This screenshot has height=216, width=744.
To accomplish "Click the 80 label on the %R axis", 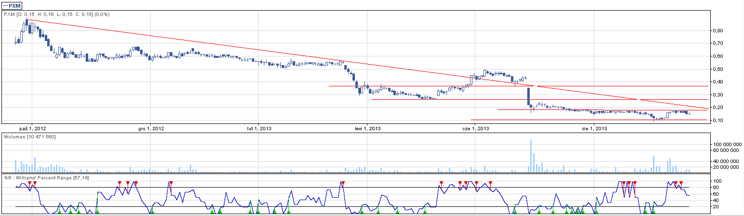I will pos(715,188).
